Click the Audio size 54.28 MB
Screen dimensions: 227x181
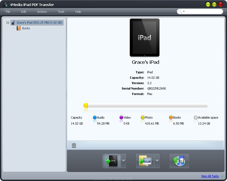click(103, 123)
